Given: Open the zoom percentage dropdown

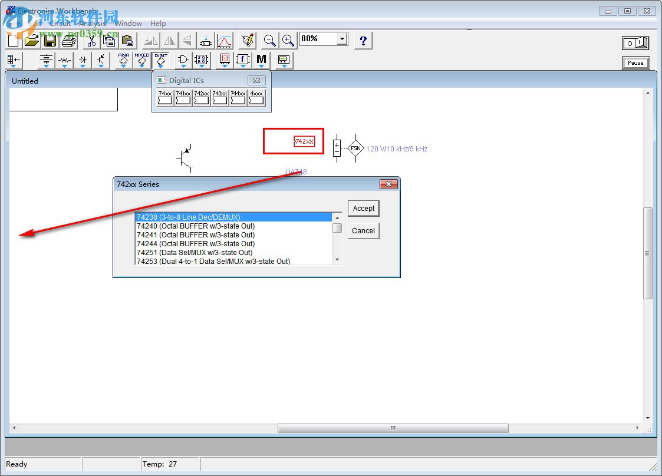Looking at the screenshot, I should point(342,39).
